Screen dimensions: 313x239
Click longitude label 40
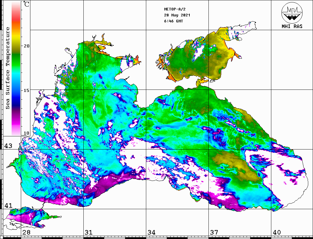pos(277,232)
